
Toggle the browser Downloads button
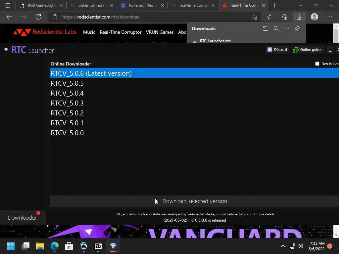pos(299,17)
